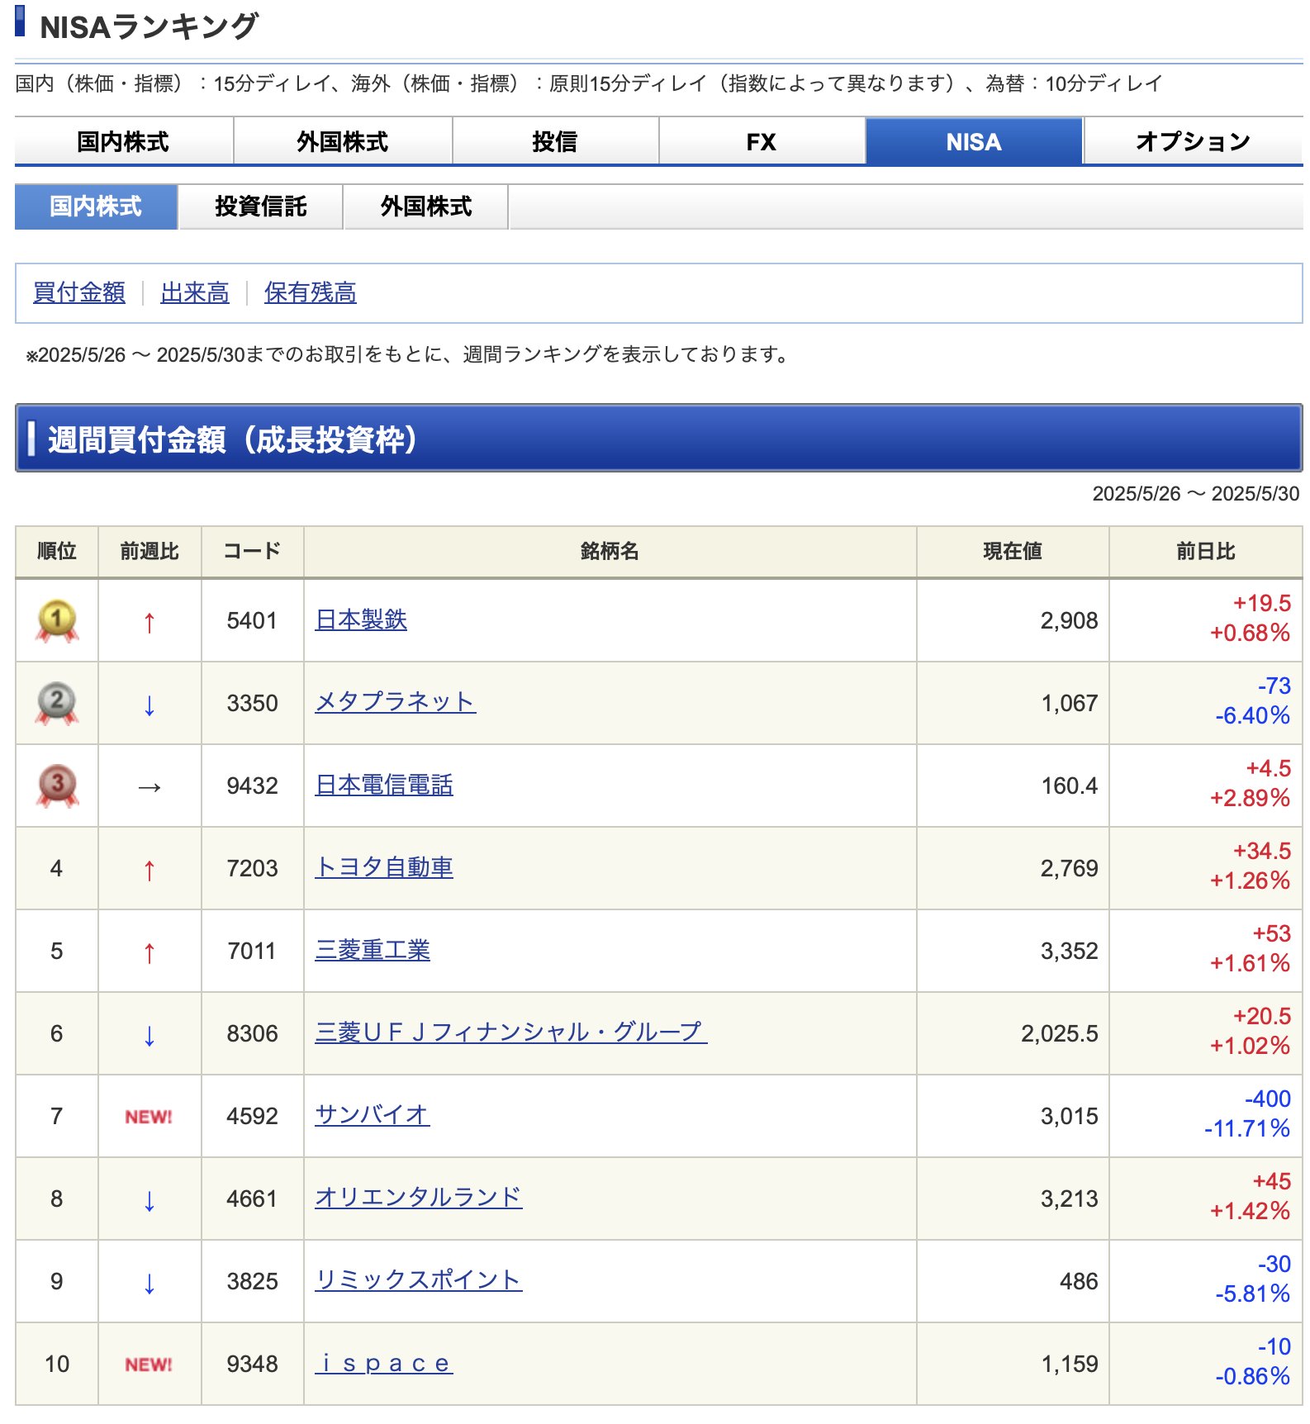Click the down arrow for オリエンタルランド
Screen dimensions: 1310x1424
pyautogui.click(x=149, y=1200)
